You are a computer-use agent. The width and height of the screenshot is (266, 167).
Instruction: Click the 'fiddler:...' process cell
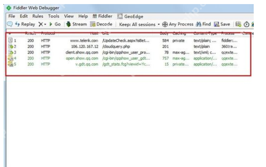230,40
